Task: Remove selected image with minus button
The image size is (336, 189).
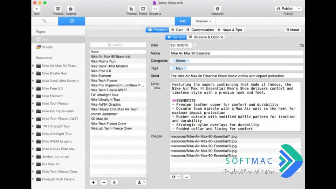Action: pyautogui.click(x=187, y=177)
